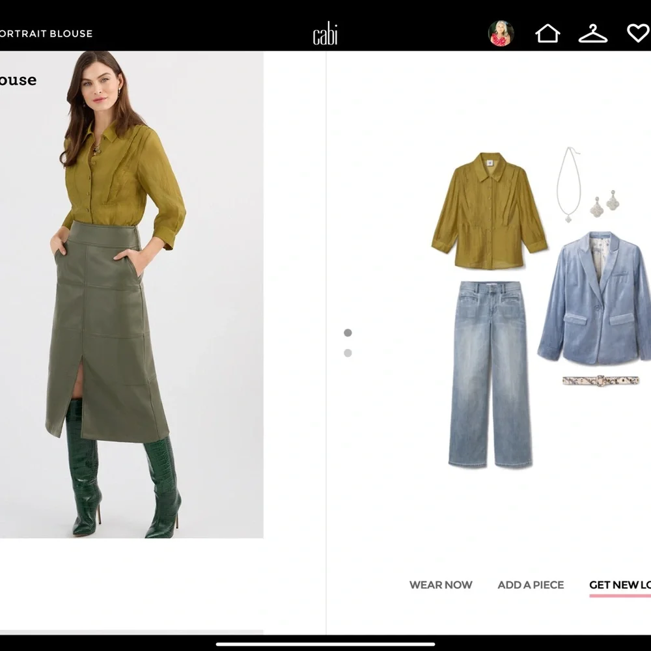
Task: Select the lower light page indicator dot
Action: (x=348, y=353)
